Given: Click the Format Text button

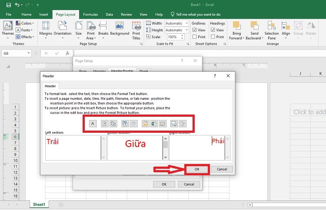Looking at the screenshot, I should click(x=93, y=124).
